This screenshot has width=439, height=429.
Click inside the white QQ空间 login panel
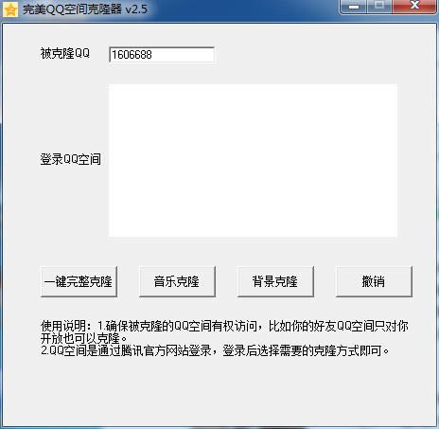253,160
